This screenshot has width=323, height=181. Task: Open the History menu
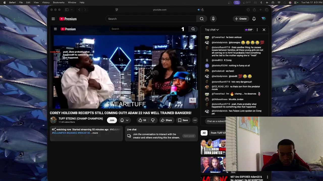coord(46,3)
